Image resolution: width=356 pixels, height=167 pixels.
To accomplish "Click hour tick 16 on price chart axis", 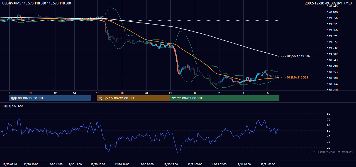I will 98,93.
